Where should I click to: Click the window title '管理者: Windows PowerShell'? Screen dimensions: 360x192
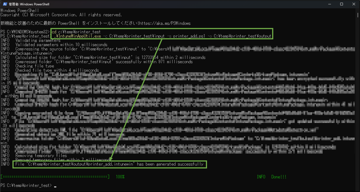pyautogui.click(x=29, y=4)
